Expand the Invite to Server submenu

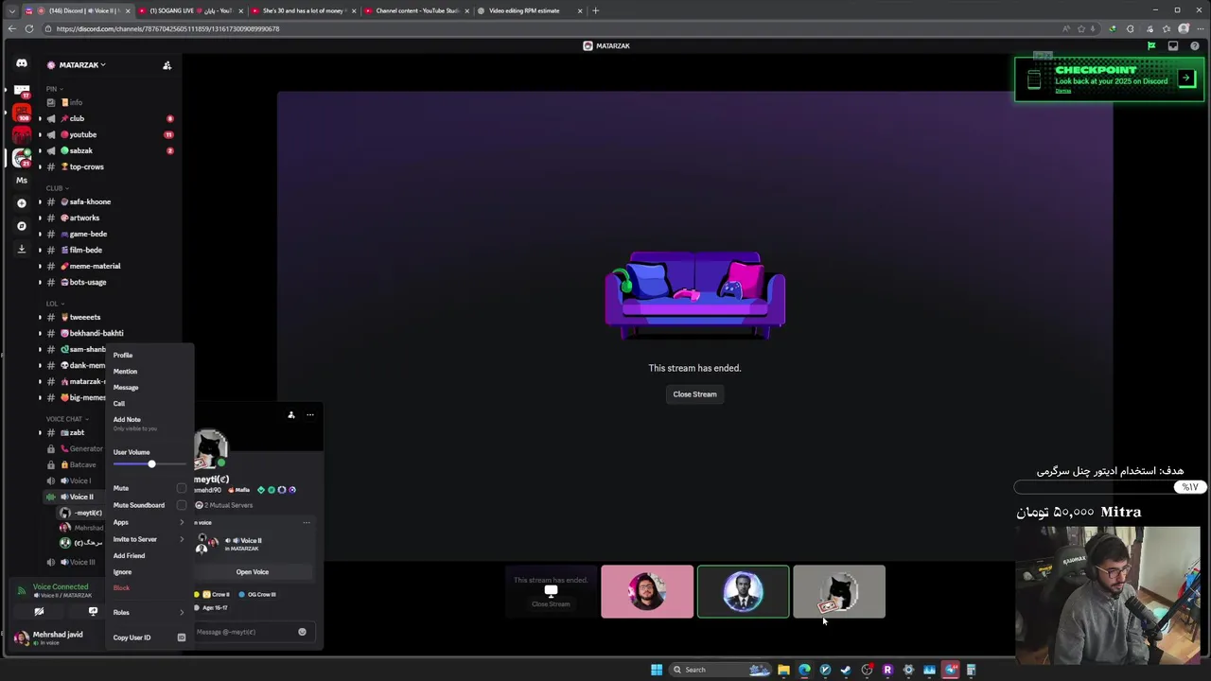[x=149, y=539]
